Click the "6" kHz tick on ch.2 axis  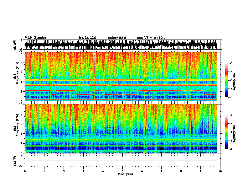22,124
